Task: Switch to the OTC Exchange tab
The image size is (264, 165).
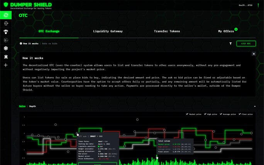Action: pyautogui.click(x=49, y=31)
